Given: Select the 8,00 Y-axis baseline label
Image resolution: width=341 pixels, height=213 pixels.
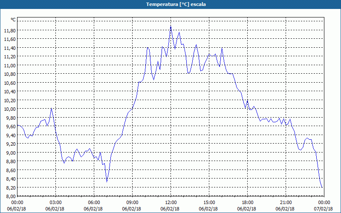Looking at the screenshot, I should click(11, 196).
